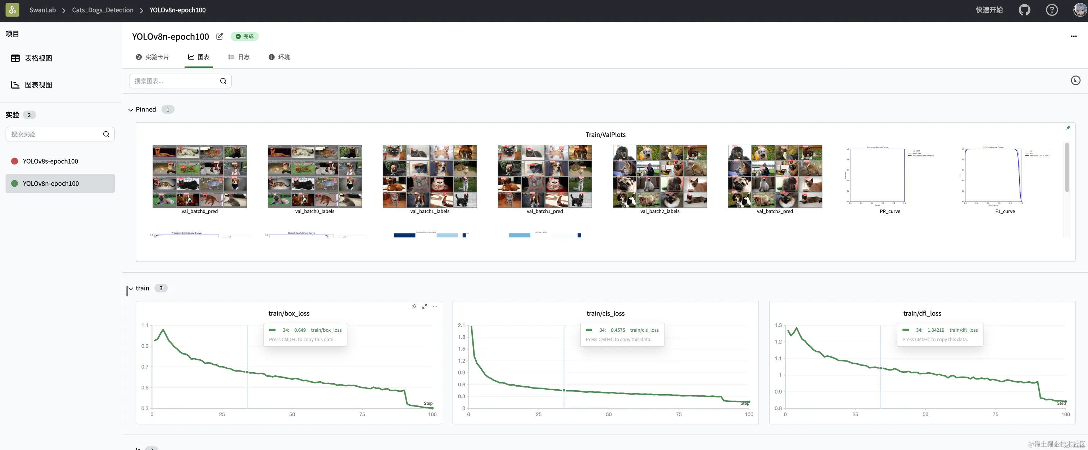Open the GitHub repository icon

pyautogui.click(x=1024, y=10)
